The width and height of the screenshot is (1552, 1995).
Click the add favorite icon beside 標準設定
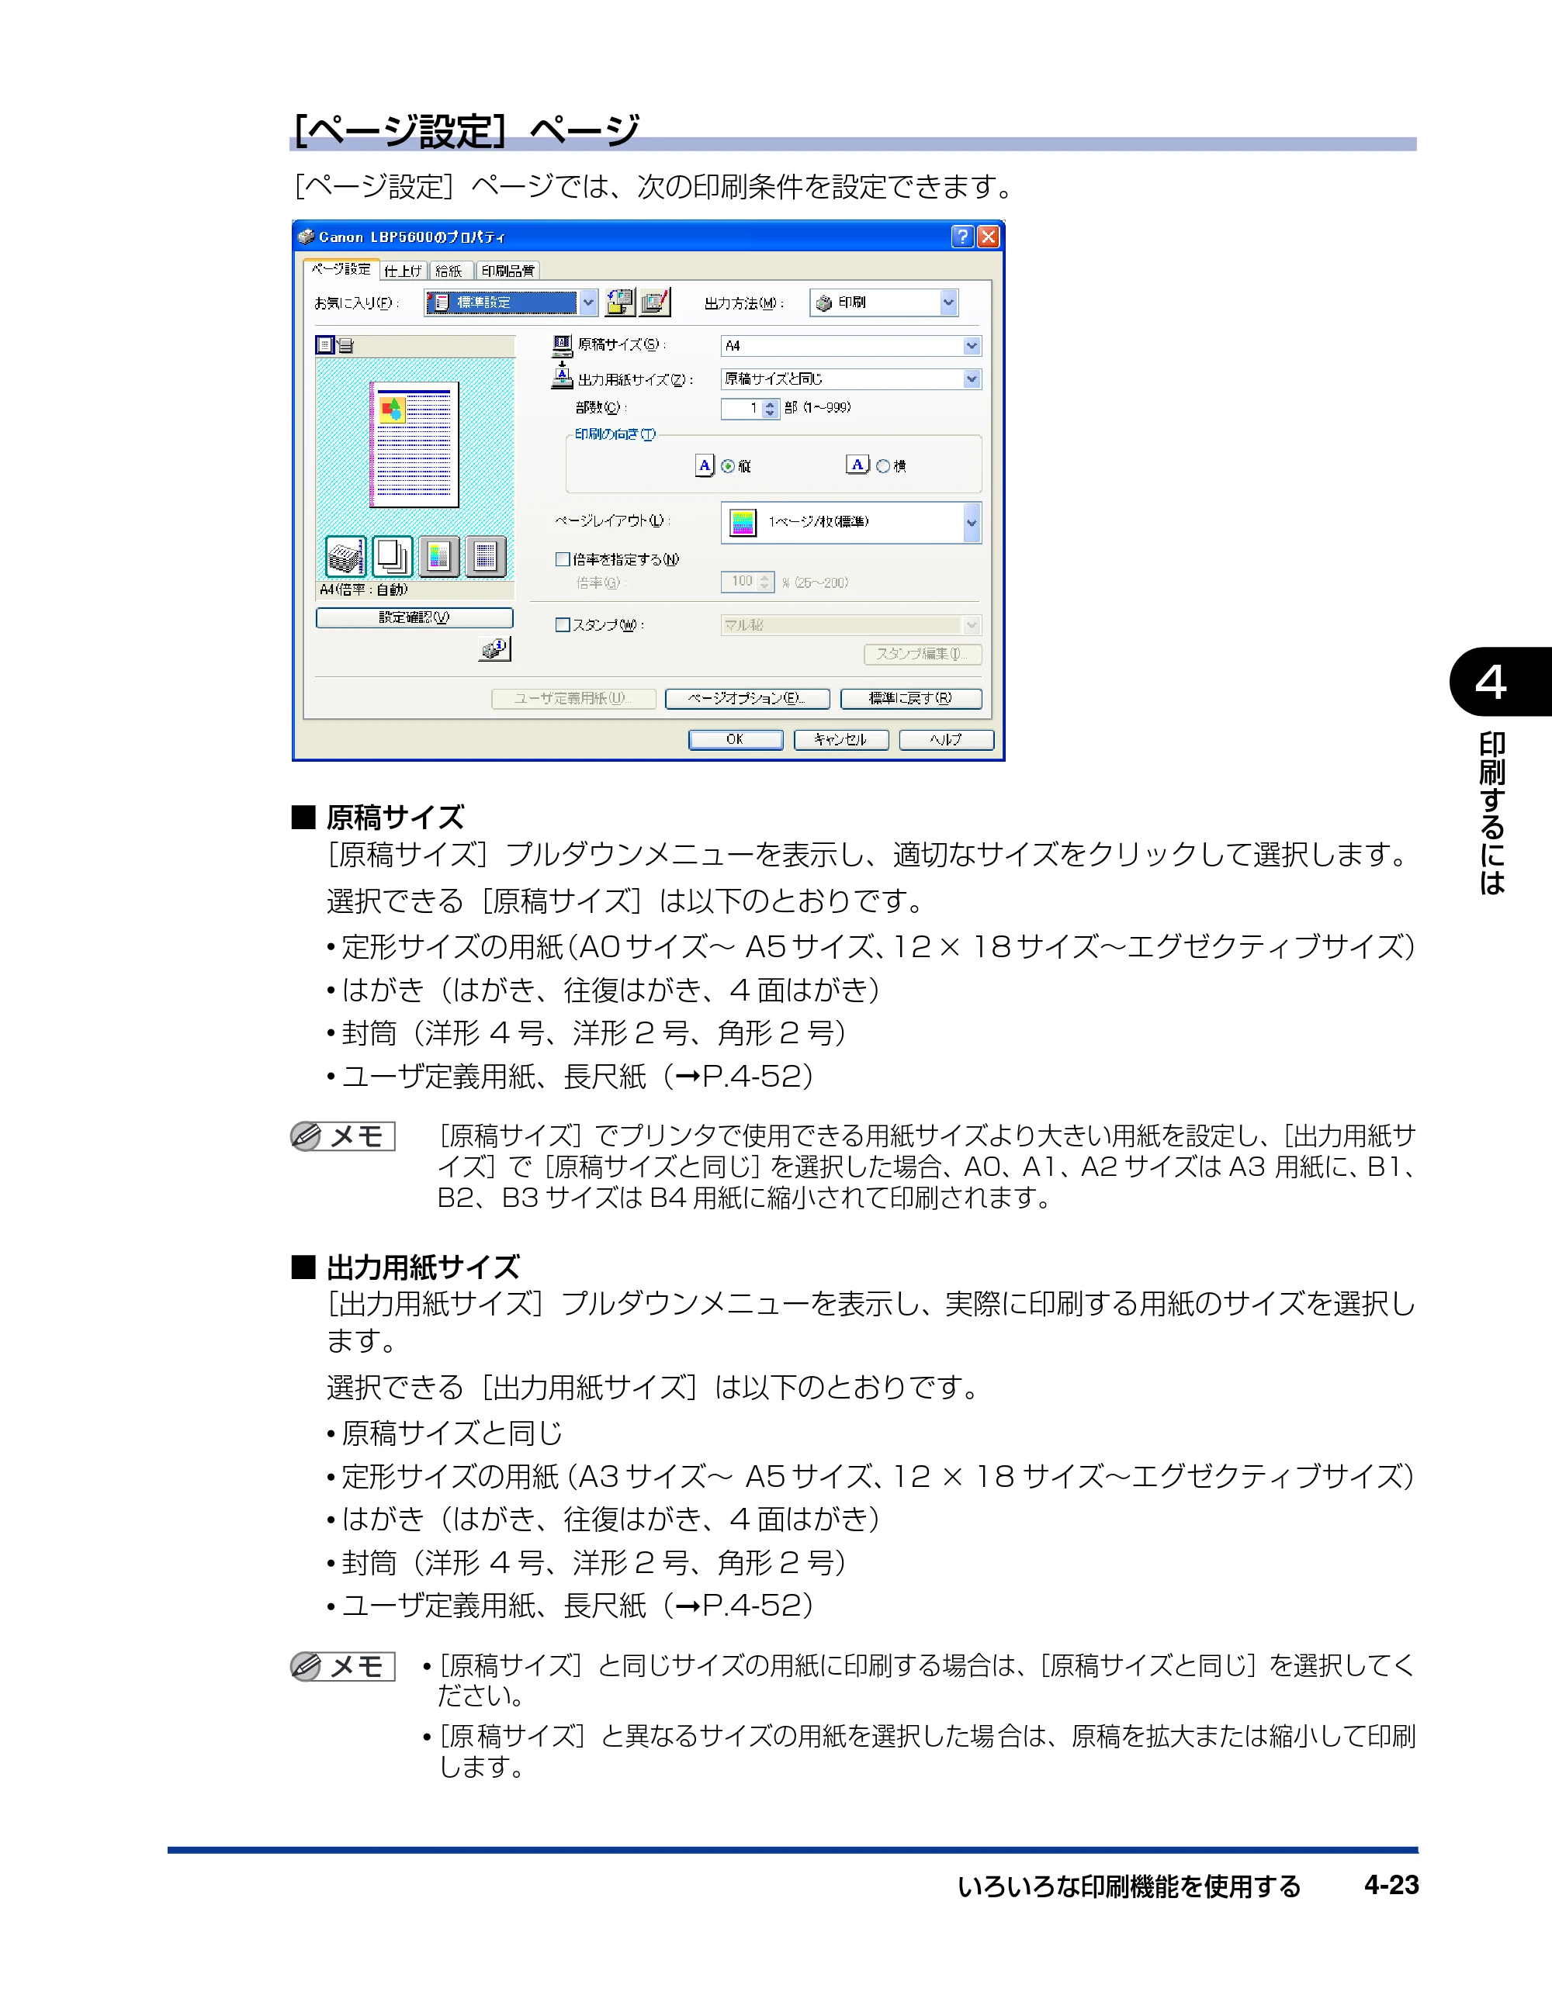pyautogui.click(x=620, y=303)
